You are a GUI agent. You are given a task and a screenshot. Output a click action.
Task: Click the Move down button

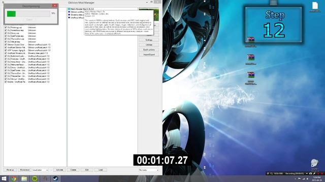coord(25,170)
